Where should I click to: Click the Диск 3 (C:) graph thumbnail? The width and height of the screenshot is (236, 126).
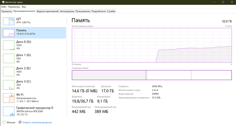click(9, 85)
